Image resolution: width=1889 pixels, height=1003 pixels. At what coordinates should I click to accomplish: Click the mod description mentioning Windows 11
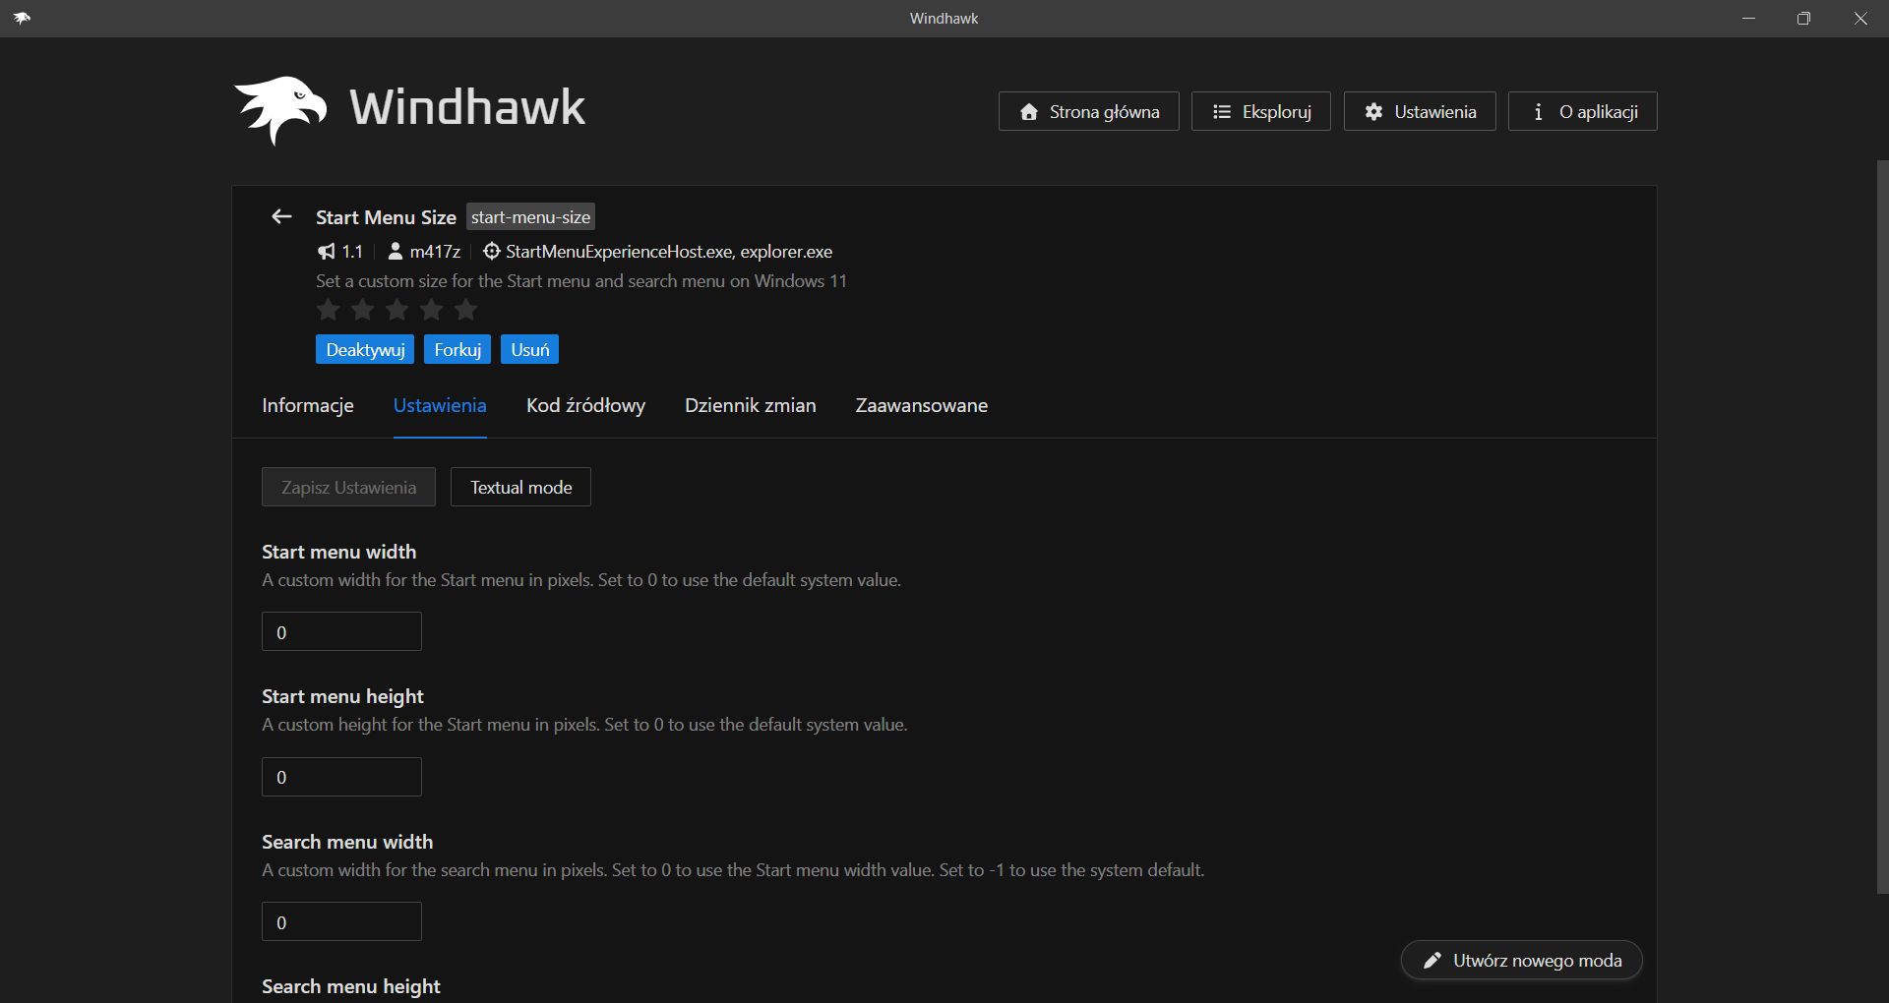pos(581,281)
